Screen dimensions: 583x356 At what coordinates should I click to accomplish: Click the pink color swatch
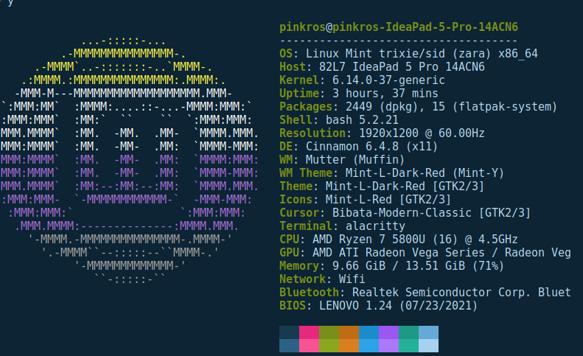point(309,339)
